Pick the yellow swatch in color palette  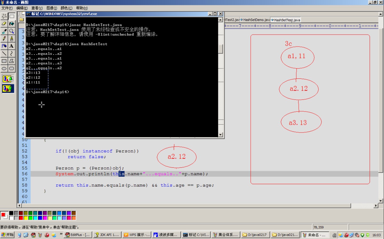coord(26,218)
